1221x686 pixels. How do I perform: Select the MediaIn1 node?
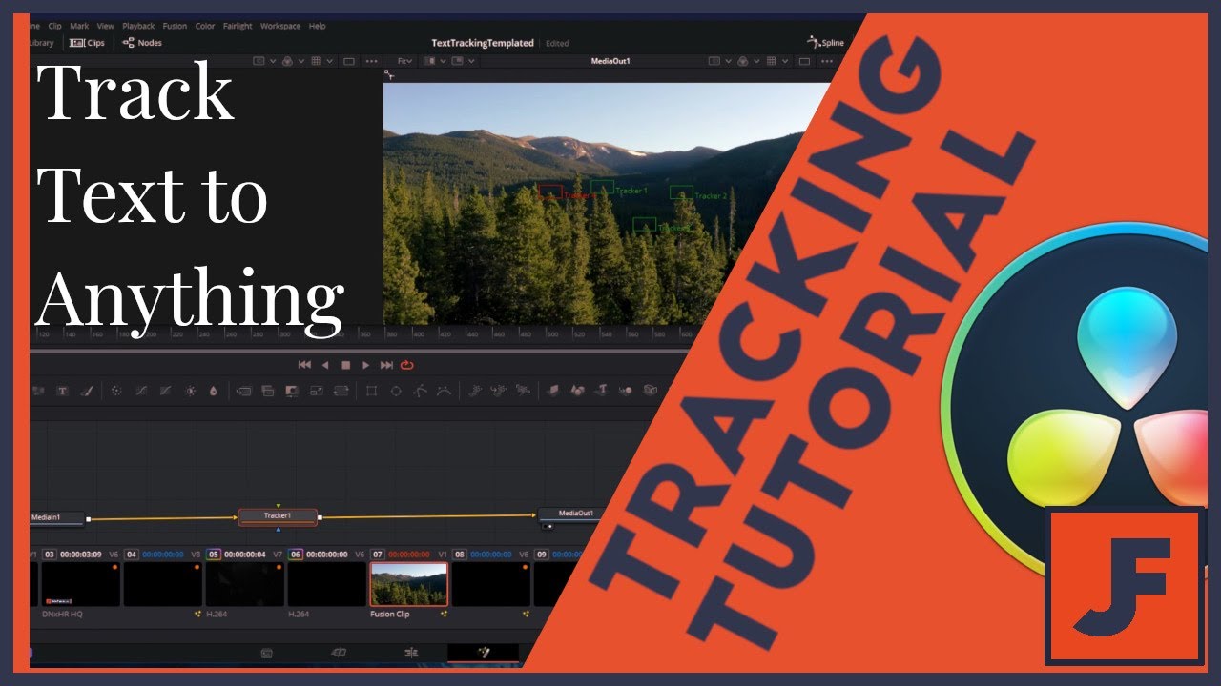point(57,518)
